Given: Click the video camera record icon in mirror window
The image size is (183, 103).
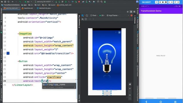Looking at the screenshot, I should [x=163, y=2].
